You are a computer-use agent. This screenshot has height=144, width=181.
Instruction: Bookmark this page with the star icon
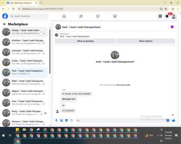166,9
